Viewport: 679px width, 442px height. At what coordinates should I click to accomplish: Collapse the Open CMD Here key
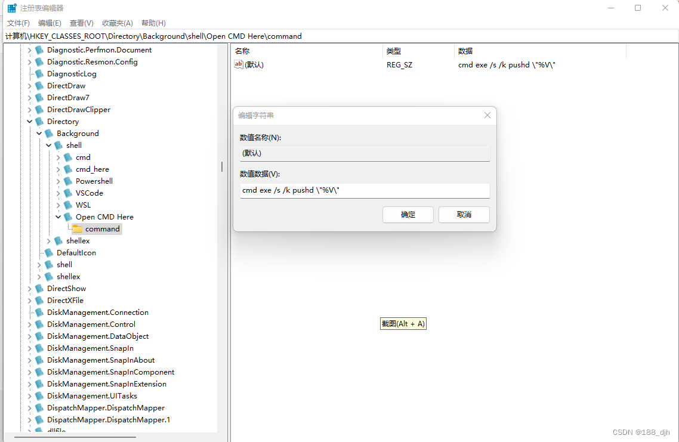point(58,217)
